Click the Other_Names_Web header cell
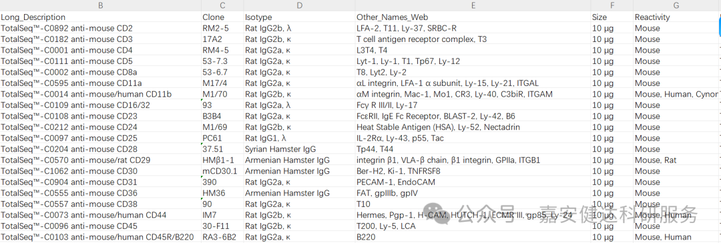 pos(473,17)
